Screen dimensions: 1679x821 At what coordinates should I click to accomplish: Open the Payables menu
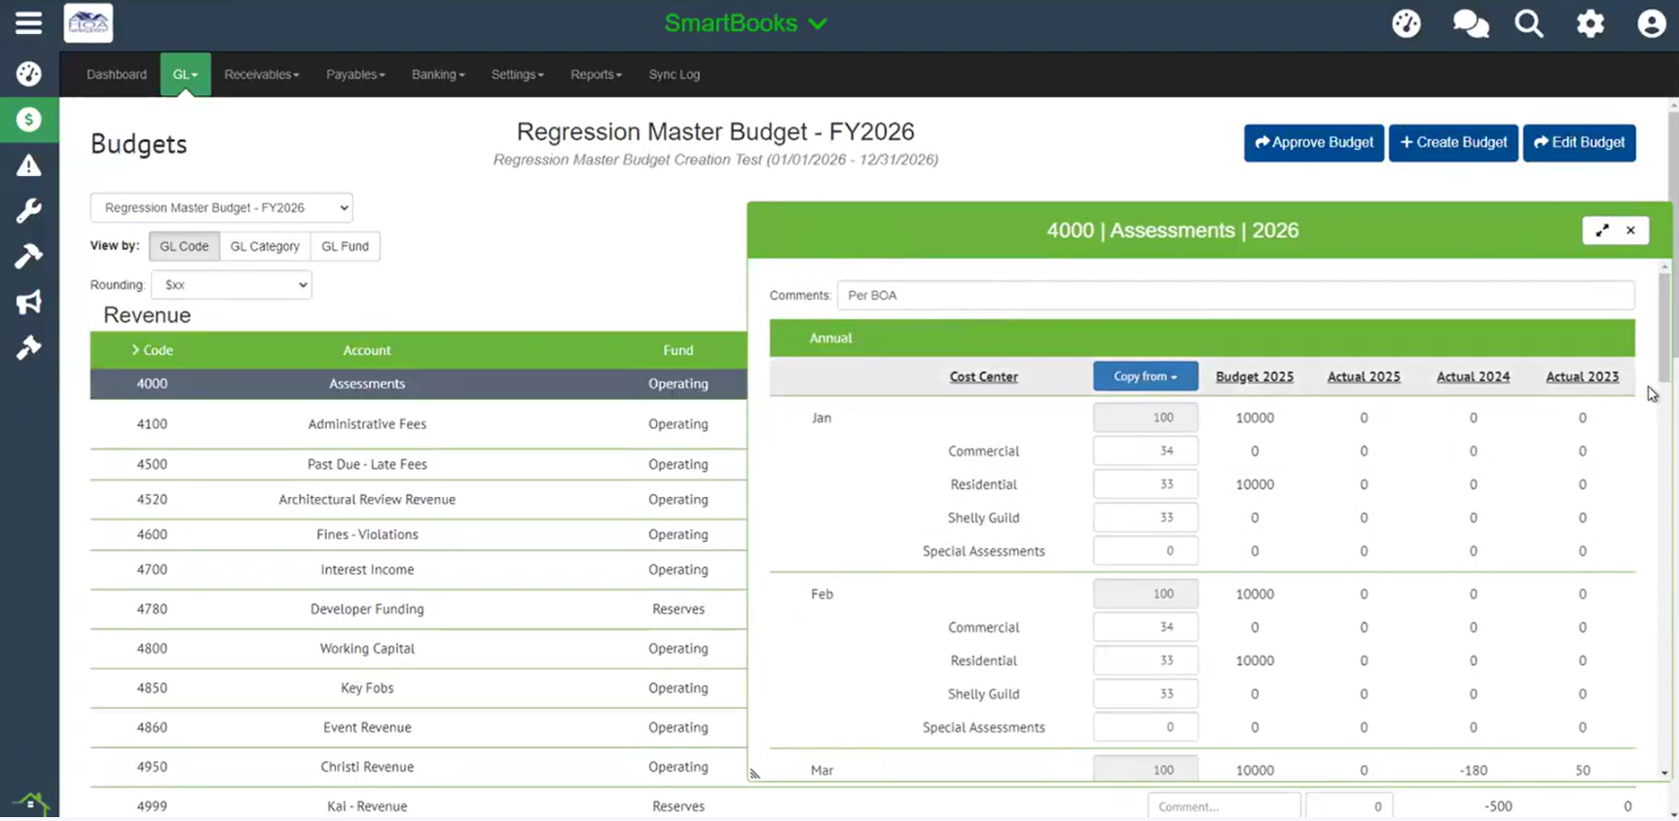[x=355, y=74]
